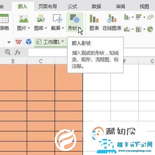Click the 图表 chart icon

point(94,19)
